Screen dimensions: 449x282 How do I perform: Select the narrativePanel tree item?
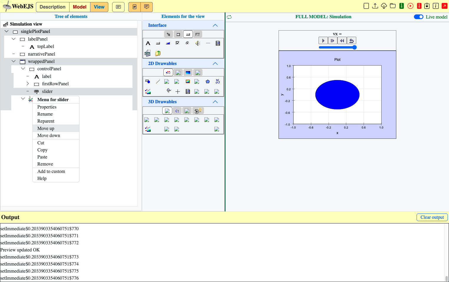42,54
